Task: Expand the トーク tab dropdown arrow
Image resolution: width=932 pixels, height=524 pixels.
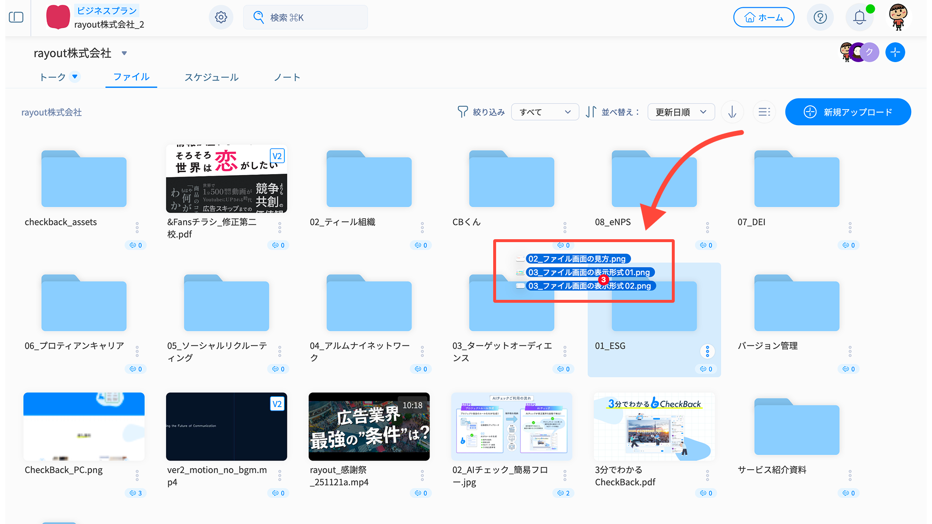Action: [75, 77]
